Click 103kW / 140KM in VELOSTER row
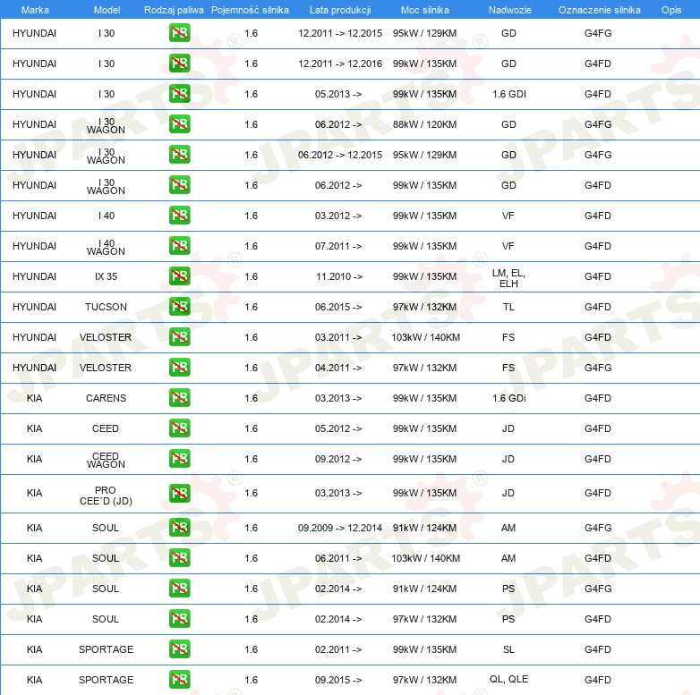The height and width of the screenshot is (695, 700). click(x=425, y=337)
